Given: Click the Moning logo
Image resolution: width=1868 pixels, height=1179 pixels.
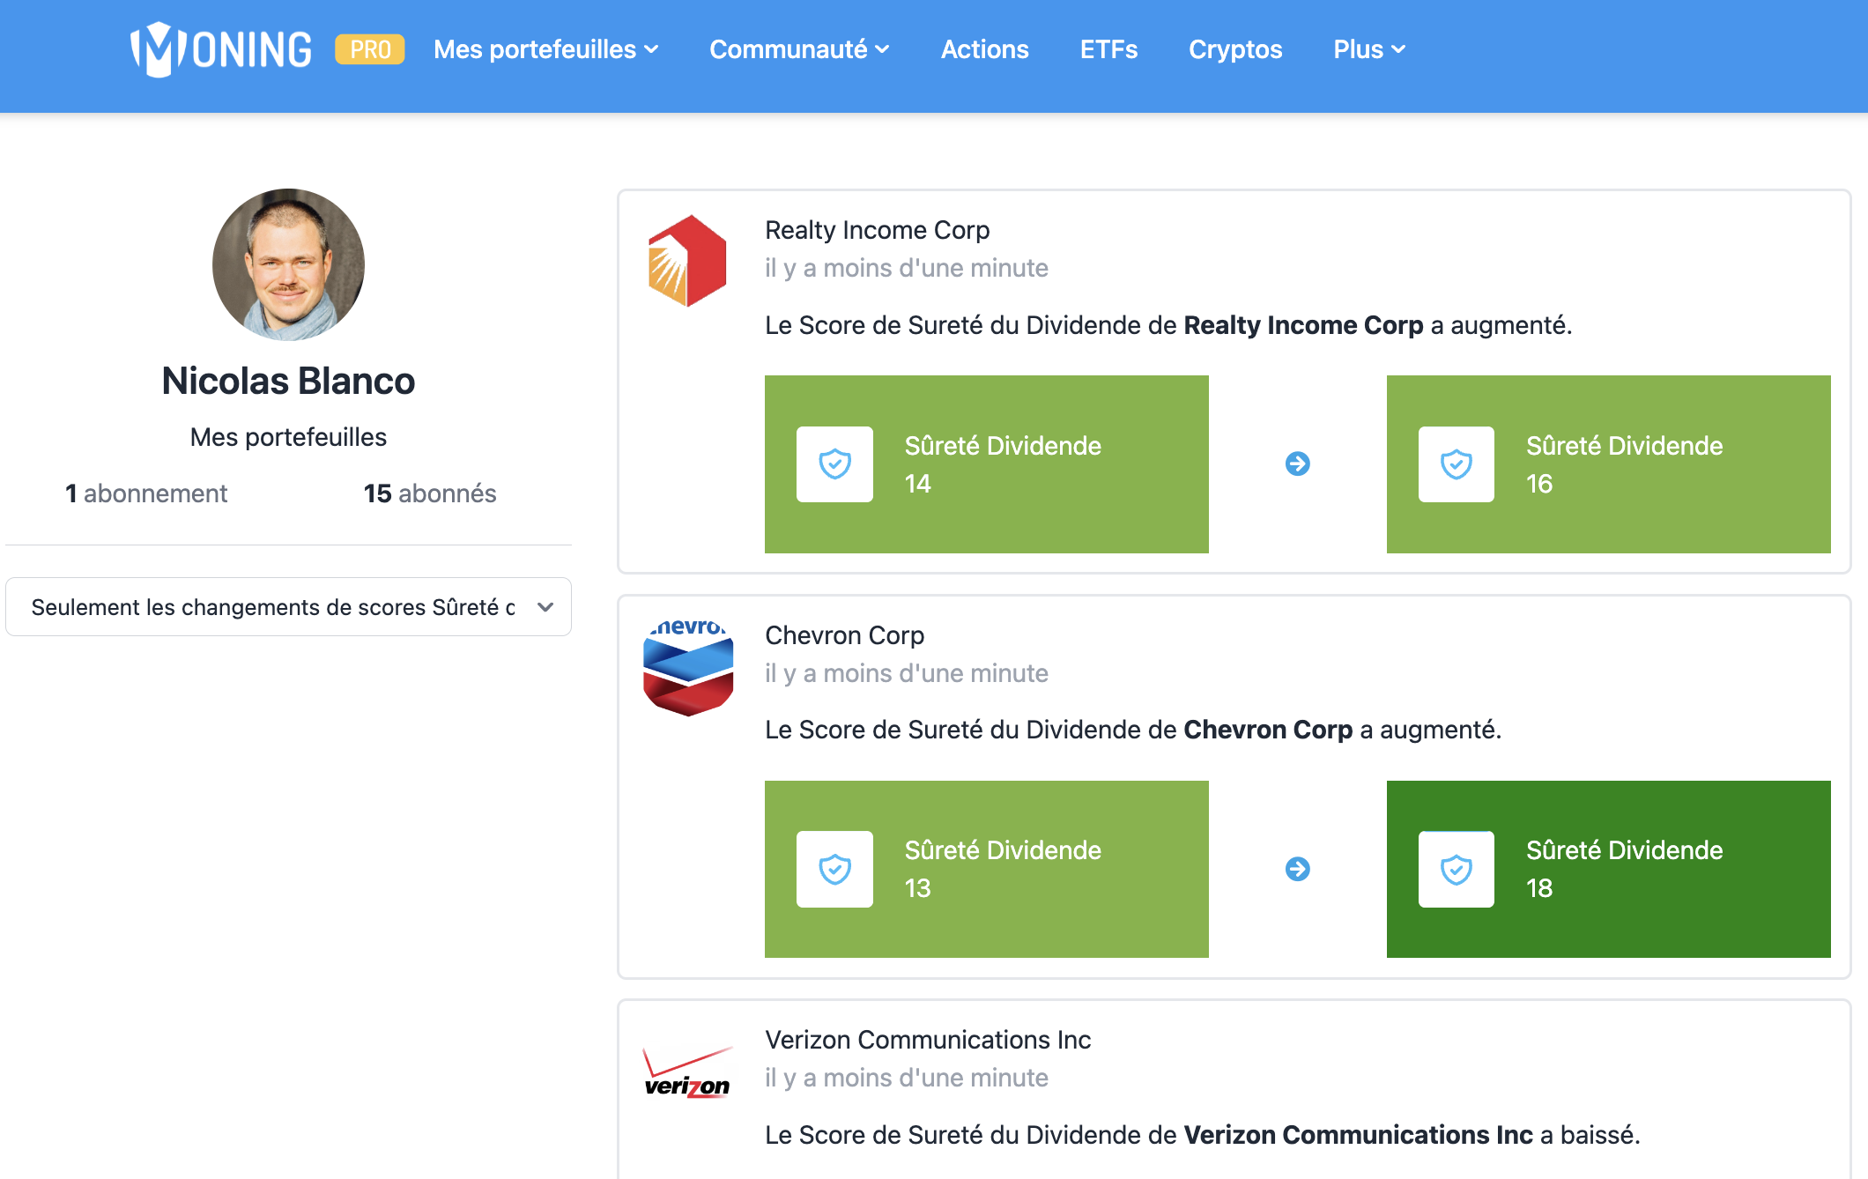Looking at the screenshot, I should point(221,49).
